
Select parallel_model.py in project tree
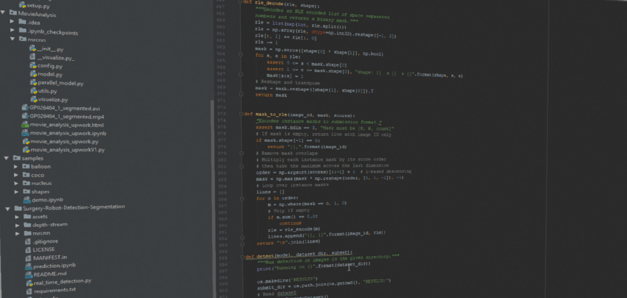pos(60,83)
